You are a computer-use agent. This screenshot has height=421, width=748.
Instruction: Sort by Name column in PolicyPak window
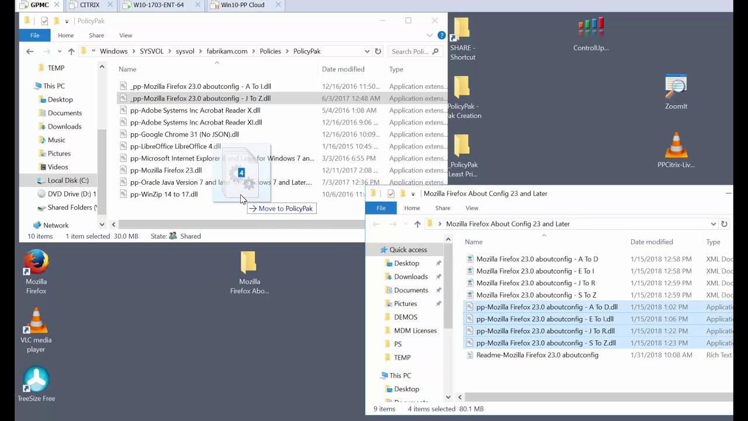tap(127, 69)
